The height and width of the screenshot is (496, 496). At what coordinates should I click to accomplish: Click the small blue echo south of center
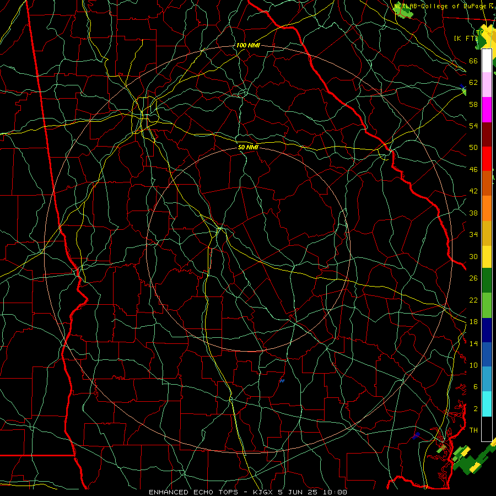click(x=282, y=381)
